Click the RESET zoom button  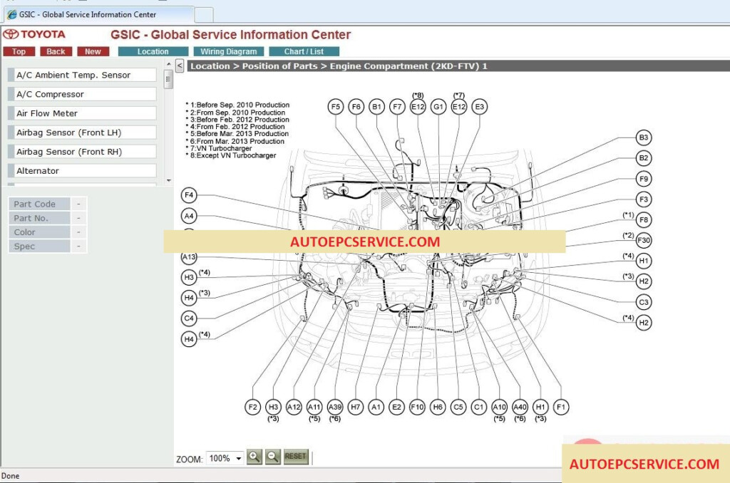pyautogui.click(x=296, y=457)
